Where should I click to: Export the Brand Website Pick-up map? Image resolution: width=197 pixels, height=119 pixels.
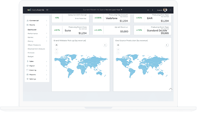pyautogui.click(x=105, y=45)
